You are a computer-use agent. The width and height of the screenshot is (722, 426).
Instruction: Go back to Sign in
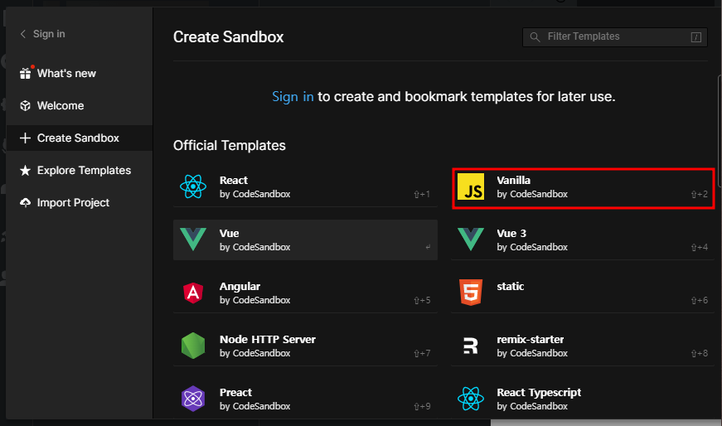click(42, 34)
